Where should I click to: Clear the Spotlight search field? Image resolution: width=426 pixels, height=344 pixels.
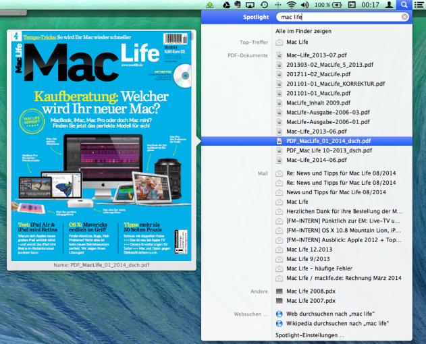coord(404,17)
